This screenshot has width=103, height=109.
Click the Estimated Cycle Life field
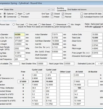coord(99,64)
